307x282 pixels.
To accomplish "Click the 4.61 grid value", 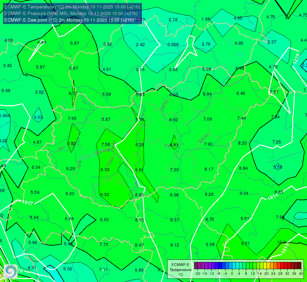I will [107, 69].
